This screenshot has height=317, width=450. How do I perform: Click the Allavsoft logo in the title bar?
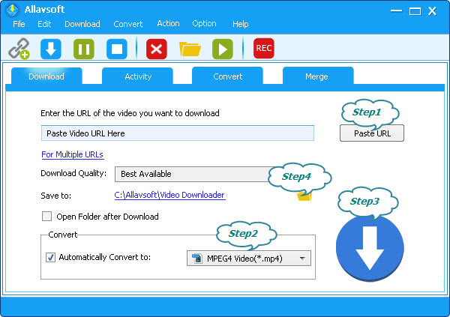click(x=12, y=10)
